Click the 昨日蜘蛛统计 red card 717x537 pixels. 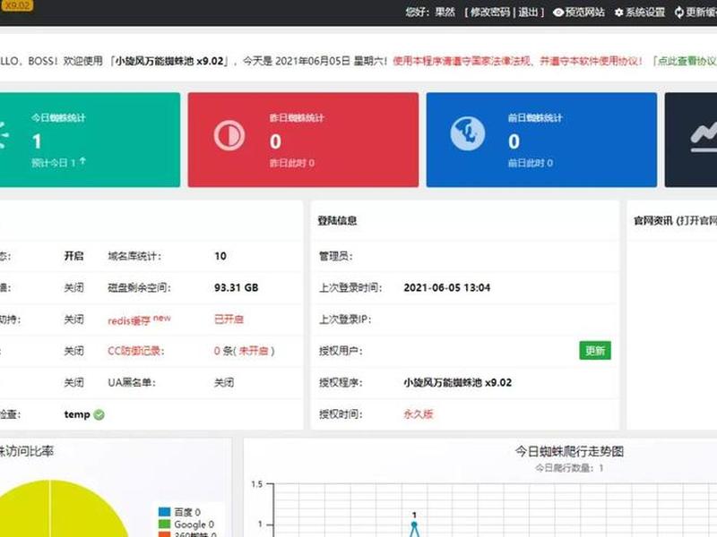(x=303, y=140)
